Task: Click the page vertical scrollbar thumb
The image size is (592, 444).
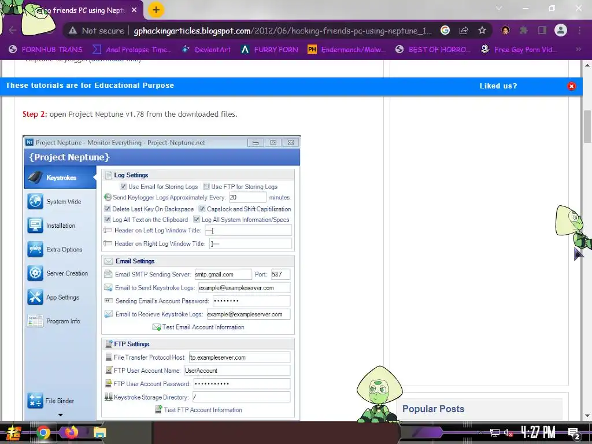Action: point(587,127)
